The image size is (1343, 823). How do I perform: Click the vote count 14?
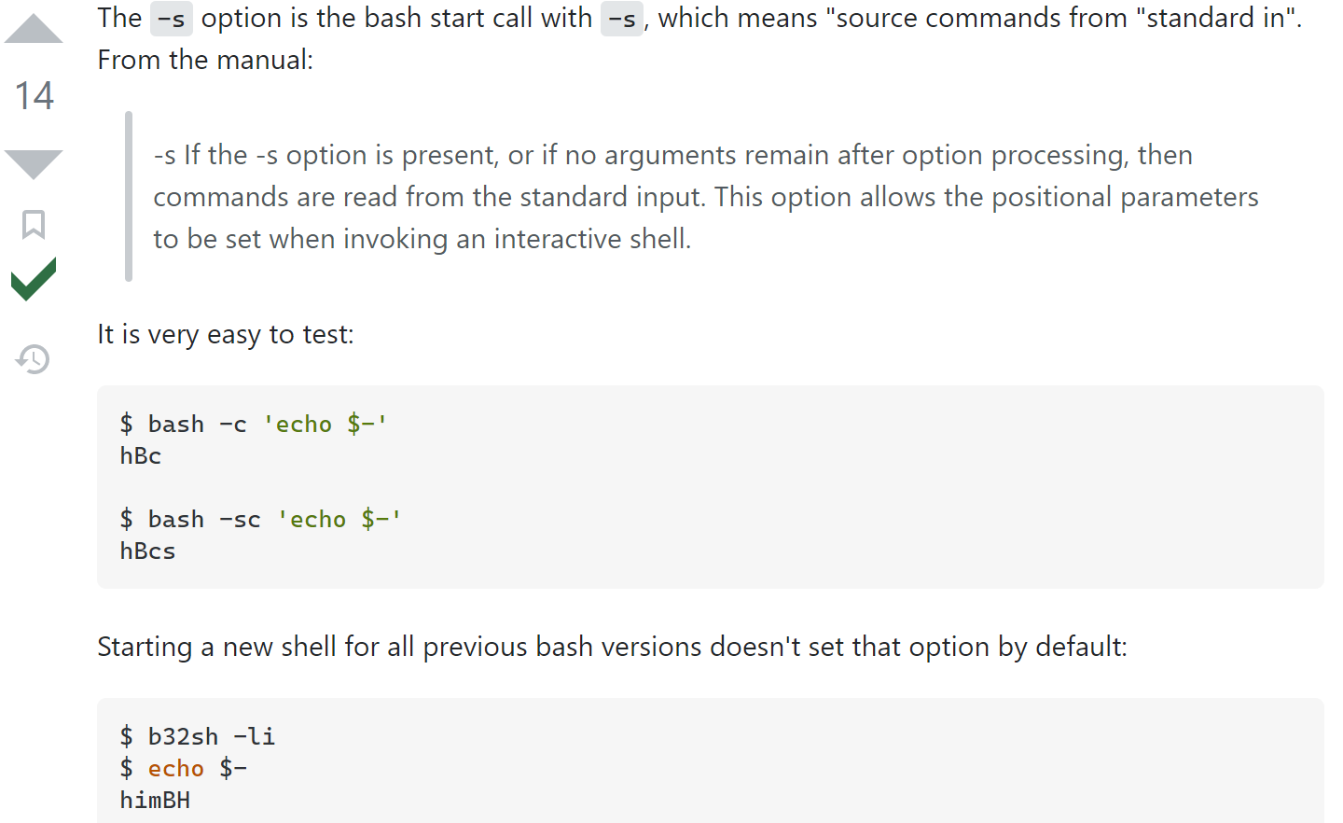tap(34, 96)
